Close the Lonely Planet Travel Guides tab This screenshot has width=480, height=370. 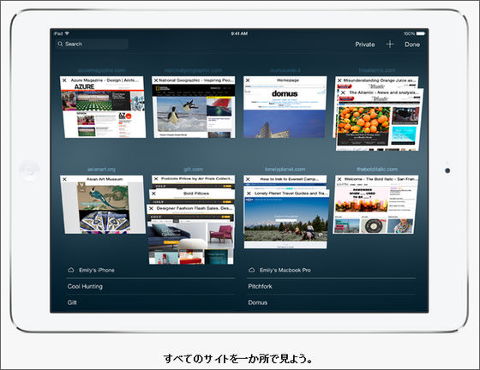tap(249, 194)
